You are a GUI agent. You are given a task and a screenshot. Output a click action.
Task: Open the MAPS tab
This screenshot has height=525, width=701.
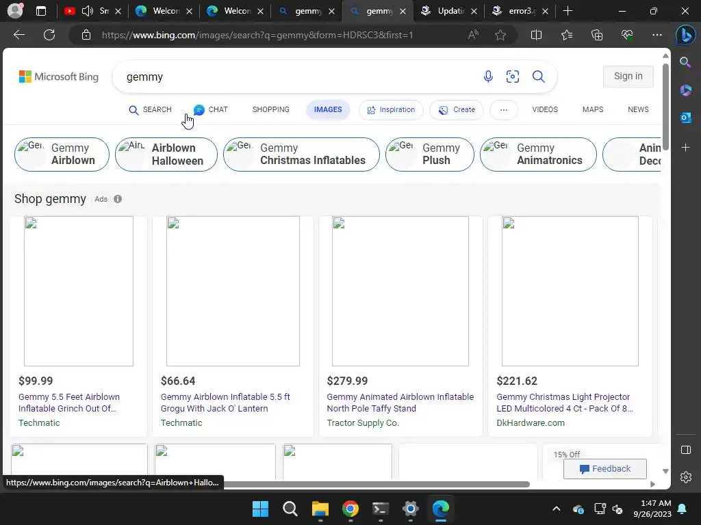coord(592,110)
